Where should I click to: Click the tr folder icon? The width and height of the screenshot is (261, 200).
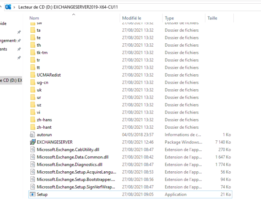pos(33,60)
